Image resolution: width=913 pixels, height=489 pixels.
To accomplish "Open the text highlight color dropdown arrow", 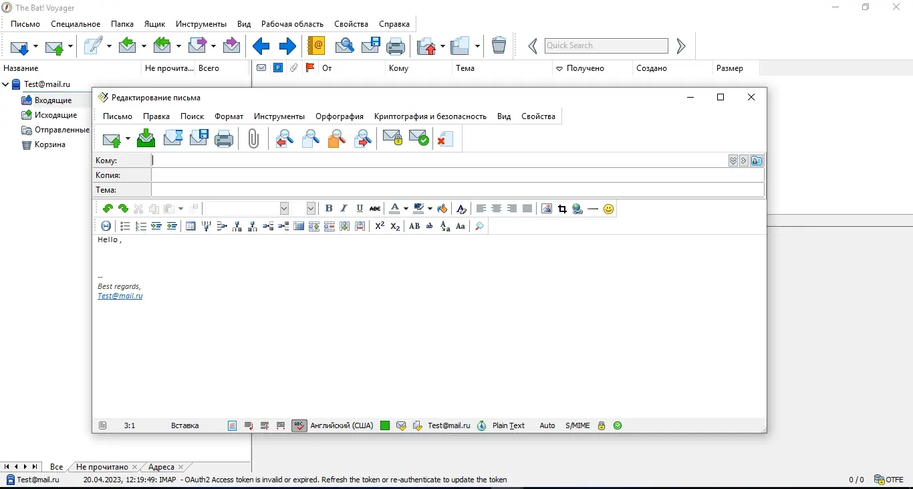I will click(430, 209).
